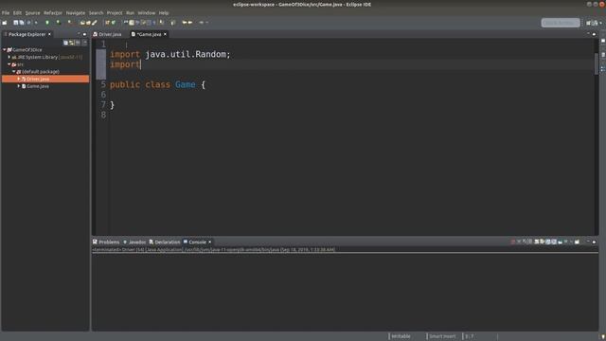Screen dimensions: 606x341
Task: Minimize the editor area
Action: point(588,34)
